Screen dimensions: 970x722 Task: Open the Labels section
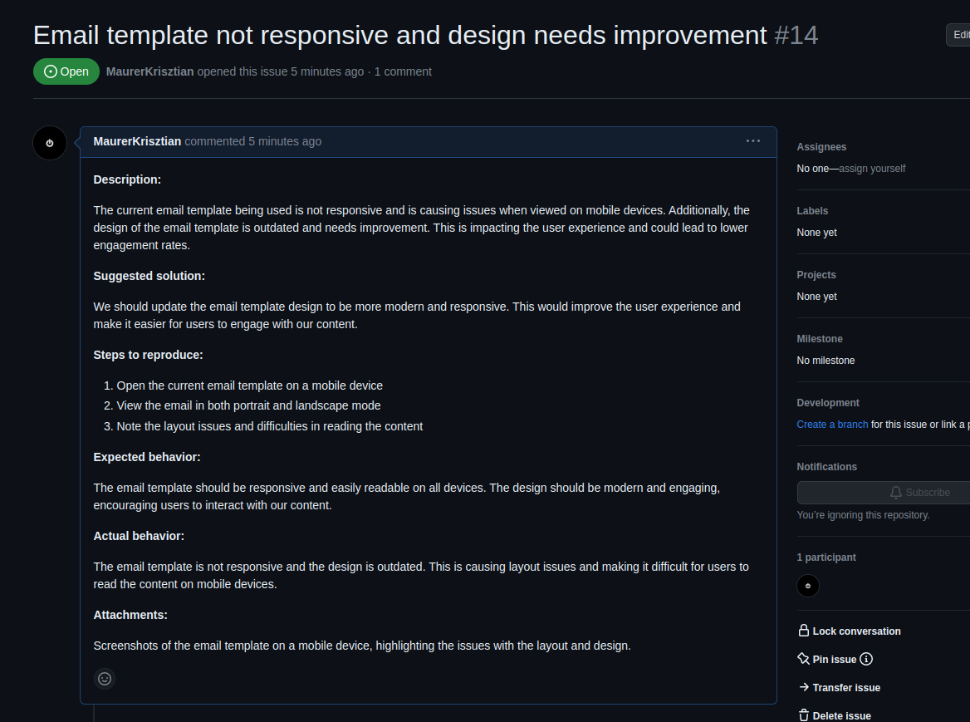(811, 210)
